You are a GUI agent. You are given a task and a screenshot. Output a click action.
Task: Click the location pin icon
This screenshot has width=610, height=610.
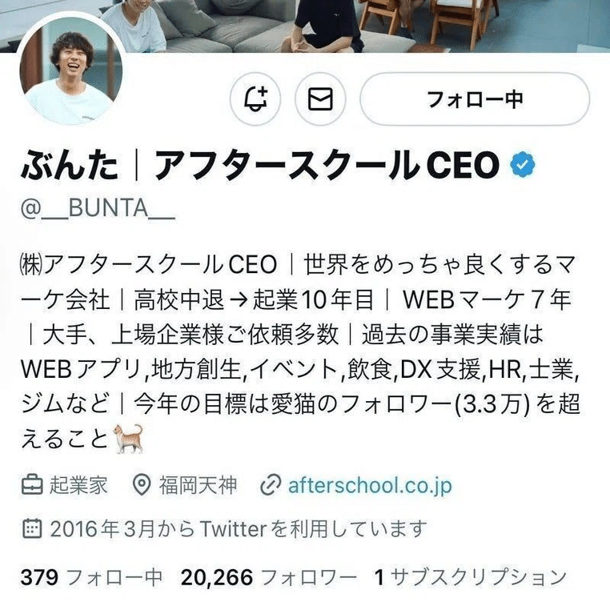coord(141,485)
